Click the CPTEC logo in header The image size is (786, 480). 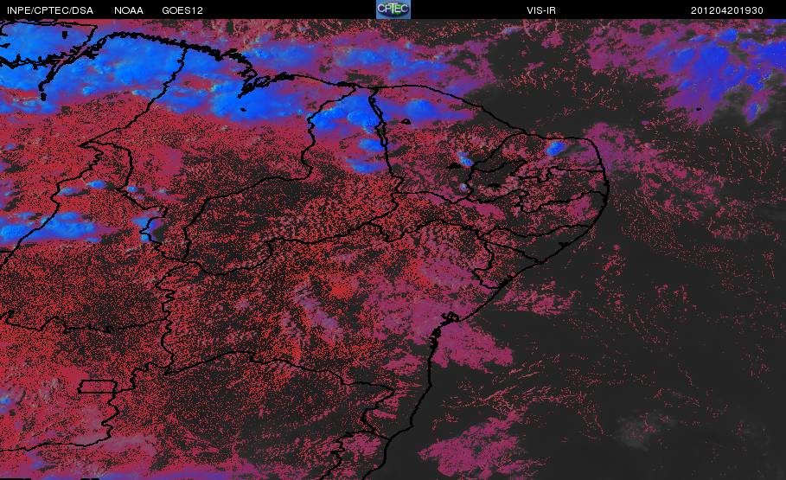[393, 9]
